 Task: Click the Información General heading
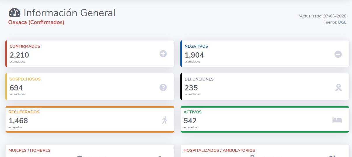tap(69, 13)
